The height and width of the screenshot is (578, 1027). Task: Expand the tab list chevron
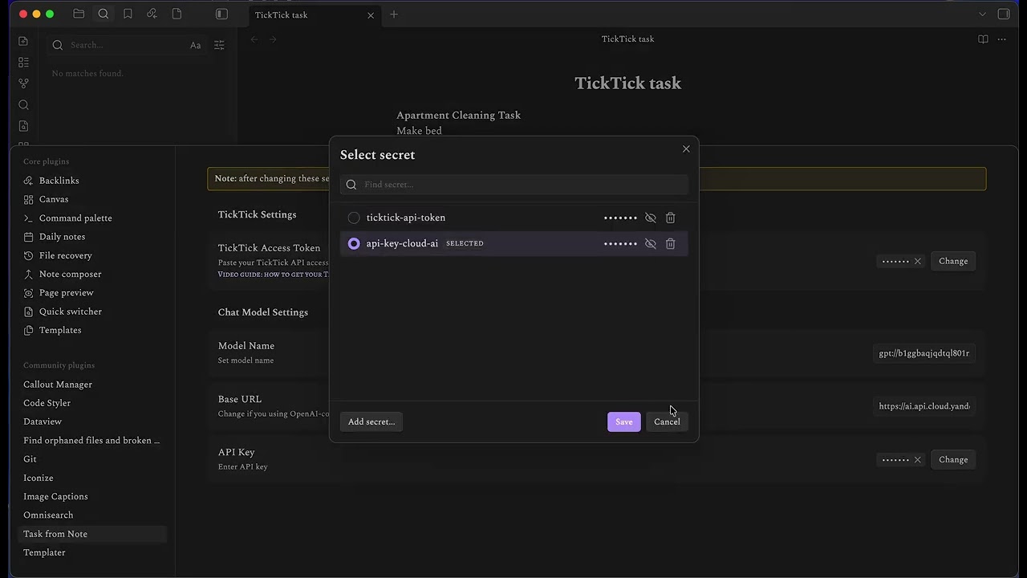[982, 14]
